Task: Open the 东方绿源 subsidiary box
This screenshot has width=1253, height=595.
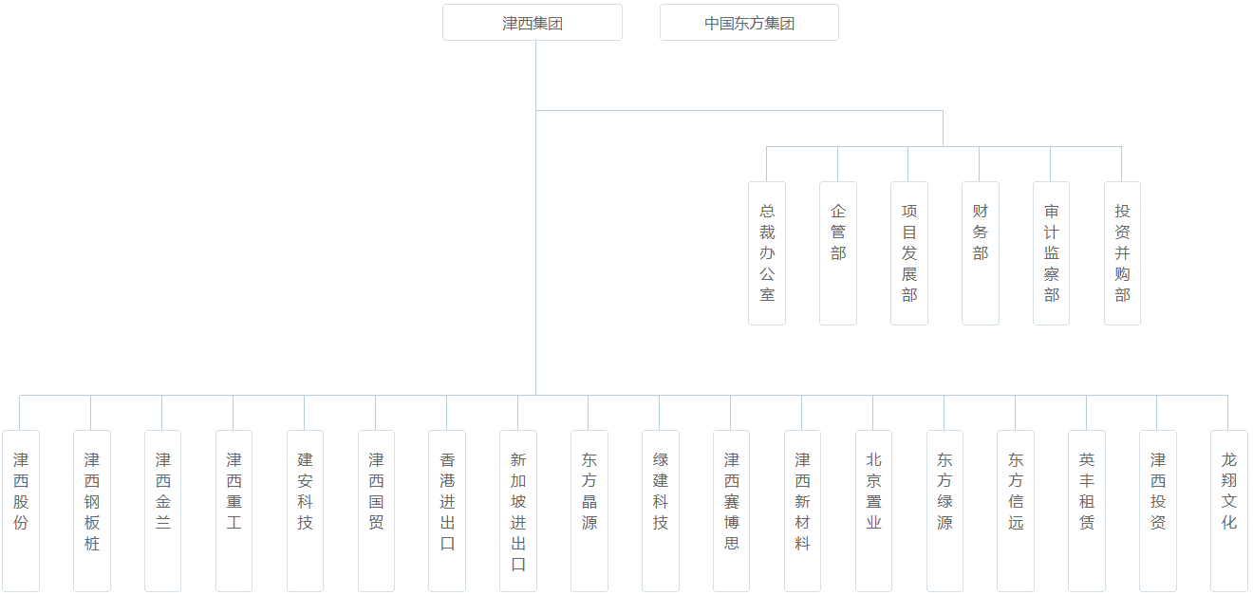Action: (x=944, y=511)
